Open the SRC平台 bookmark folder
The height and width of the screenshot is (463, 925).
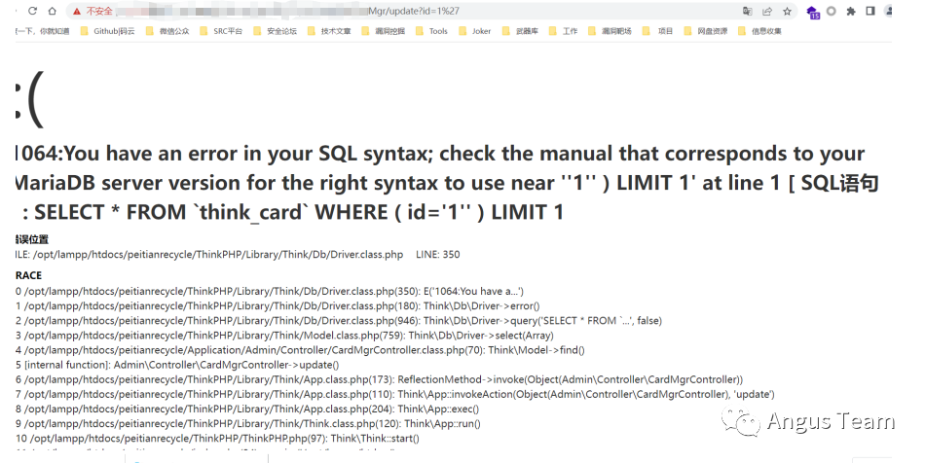(x=221, y=31)
